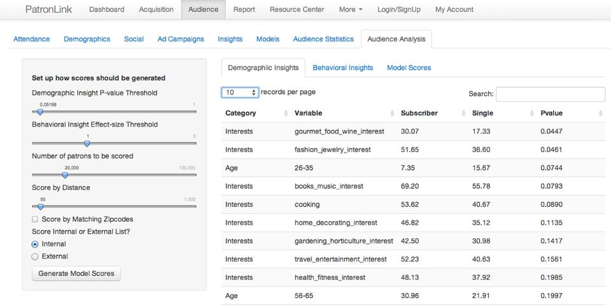Open the Model Scores tab
This screenshot has height=307, width=611.
coord(409,68)
